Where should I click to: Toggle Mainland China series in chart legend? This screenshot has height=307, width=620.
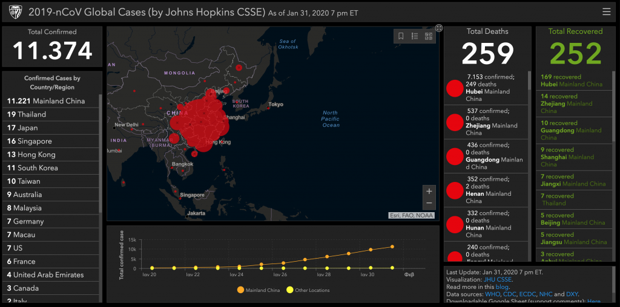[x=259, y=290]
